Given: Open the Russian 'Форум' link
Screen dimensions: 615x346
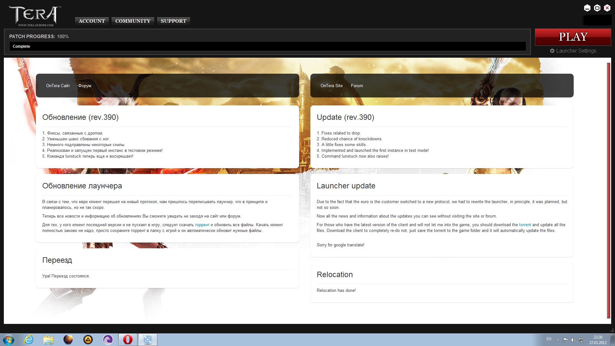Looking at the screenshot, I should (85, 86).
